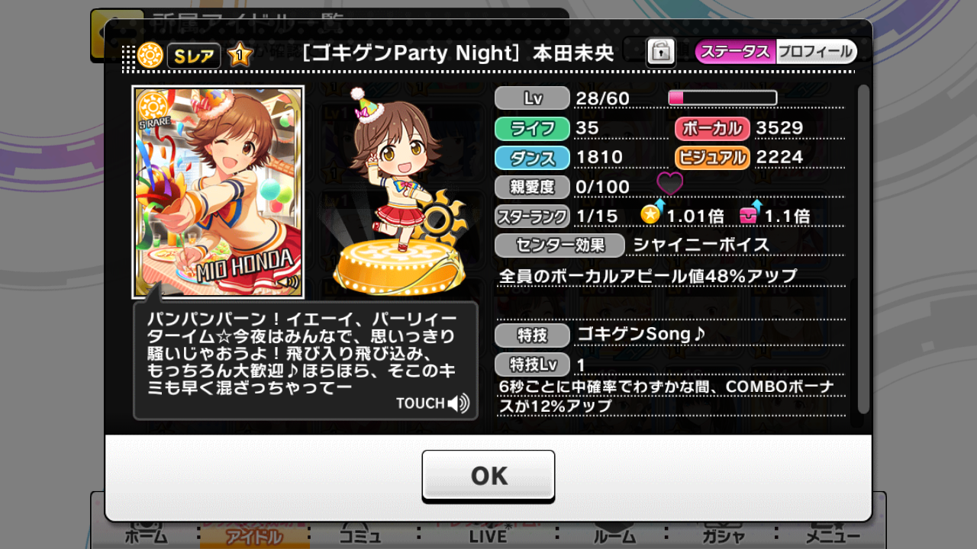This screenshot has width=977, height=549.
Task: Select the ステータス tab
Action: coord(735,52)
